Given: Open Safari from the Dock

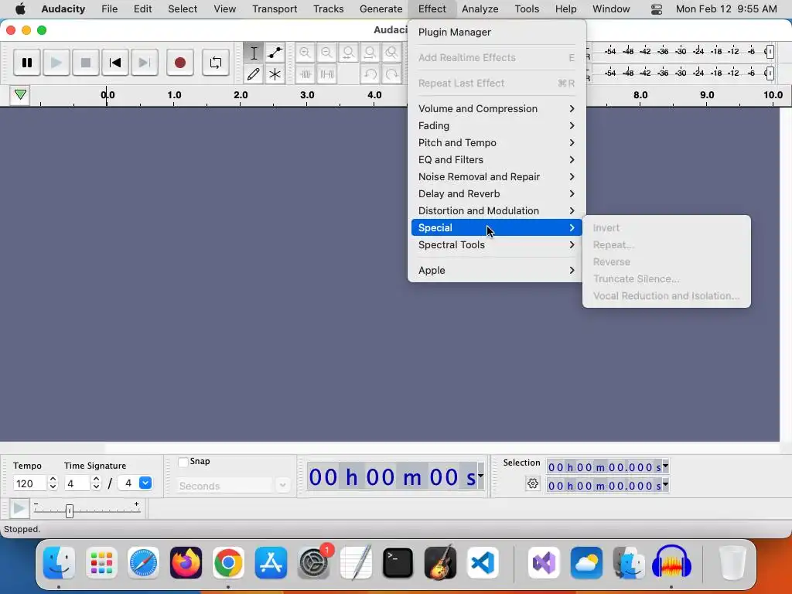Looking at the screenshot, I should [x=143, y=563].
